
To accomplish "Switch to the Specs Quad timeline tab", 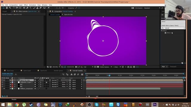I will click(27, 71).
